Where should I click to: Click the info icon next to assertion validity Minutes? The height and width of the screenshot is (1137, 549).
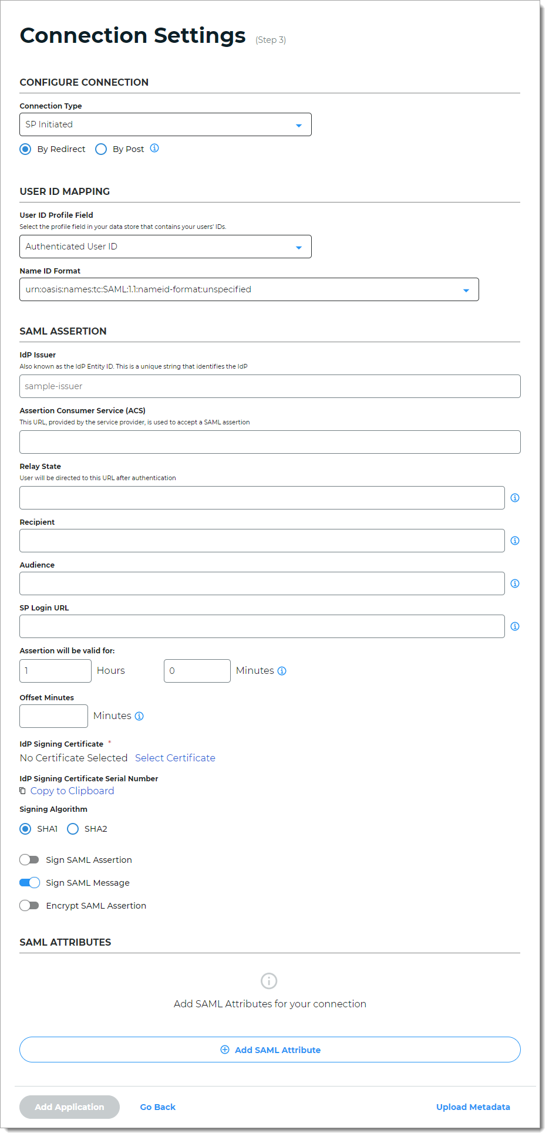pyautogui.click(x=282, y=670)
